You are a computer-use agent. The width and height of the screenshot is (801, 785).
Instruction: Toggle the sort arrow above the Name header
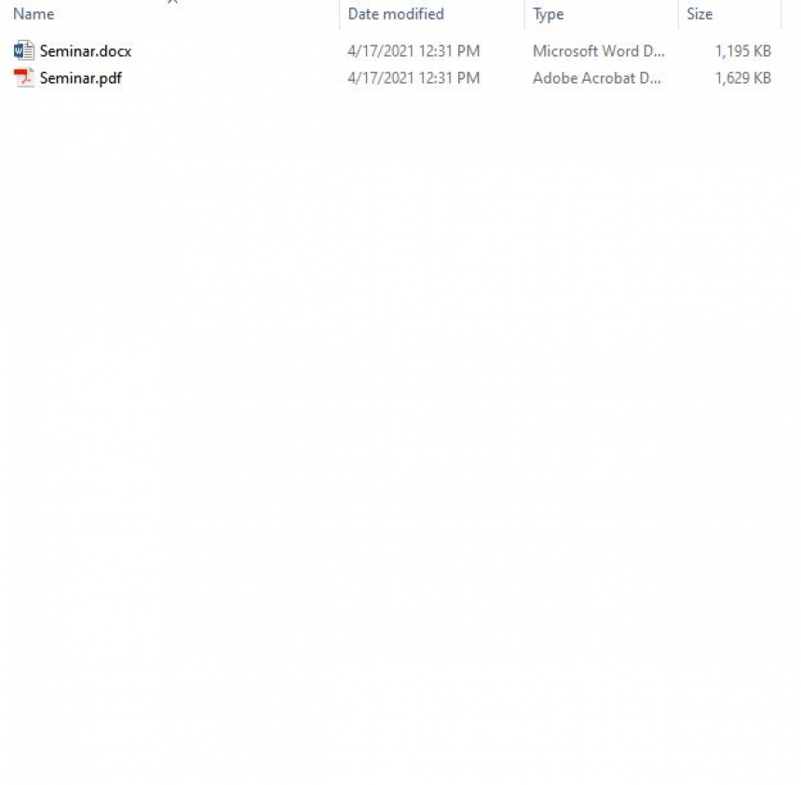click(172, 2)
